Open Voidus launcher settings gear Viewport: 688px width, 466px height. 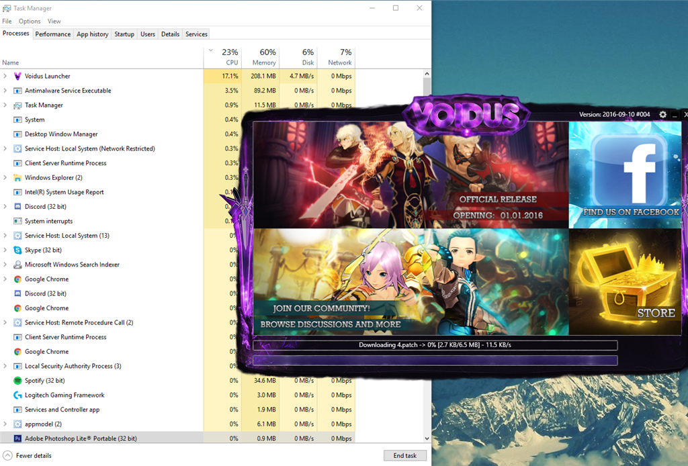662,114
